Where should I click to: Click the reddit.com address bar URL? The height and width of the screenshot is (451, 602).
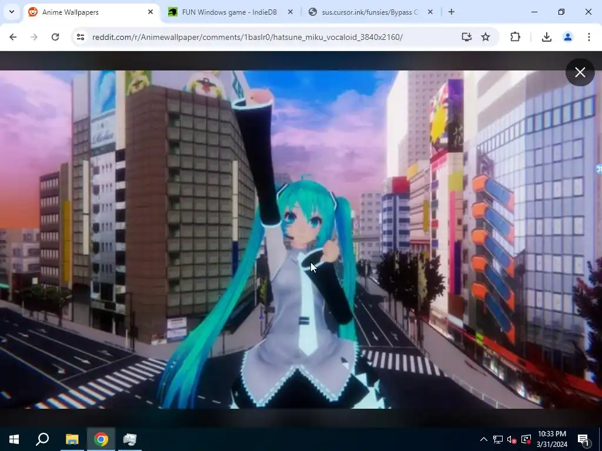click(x=248, y=37)
